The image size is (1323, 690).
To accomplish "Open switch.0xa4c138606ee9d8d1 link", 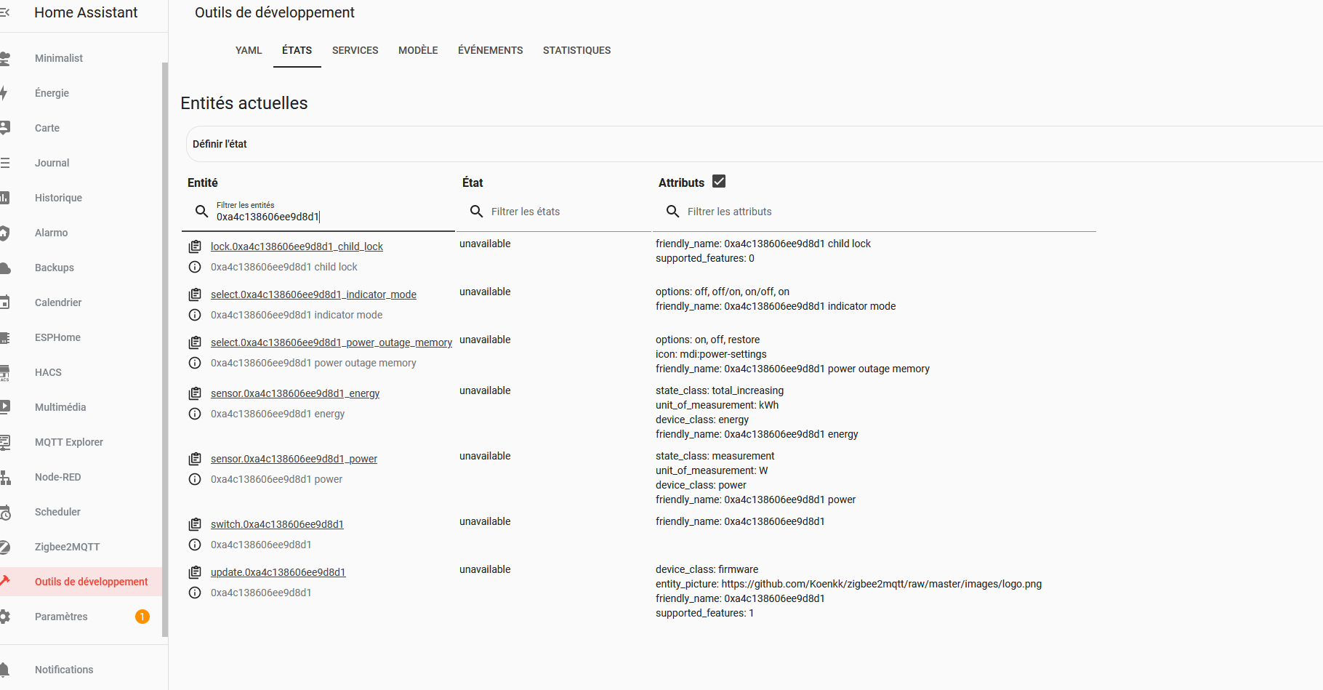I will [277, 524].
